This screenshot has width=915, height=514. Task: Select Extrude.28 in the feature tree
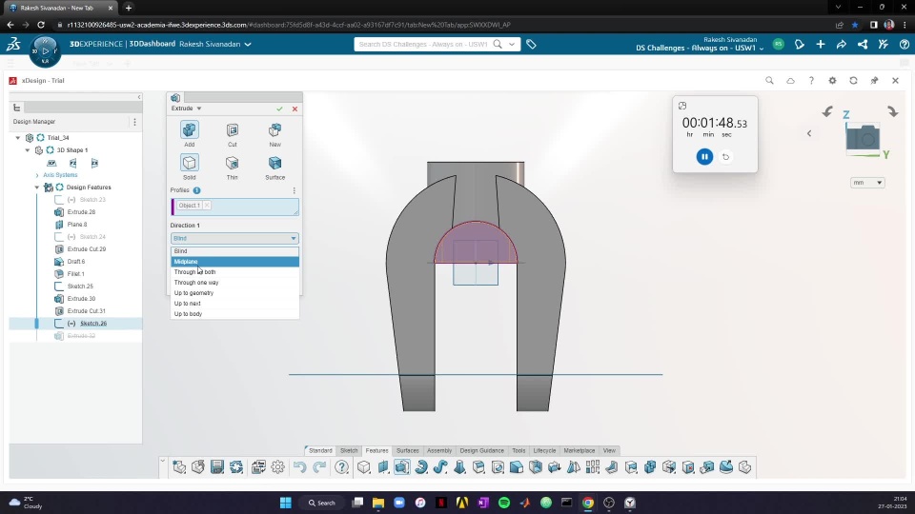[x=81, y=212]
